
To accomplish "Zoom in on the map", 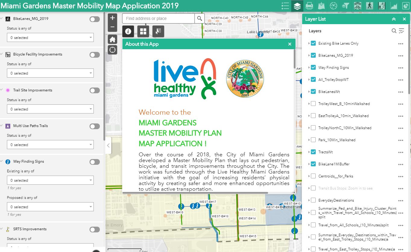I will point(112,18).
